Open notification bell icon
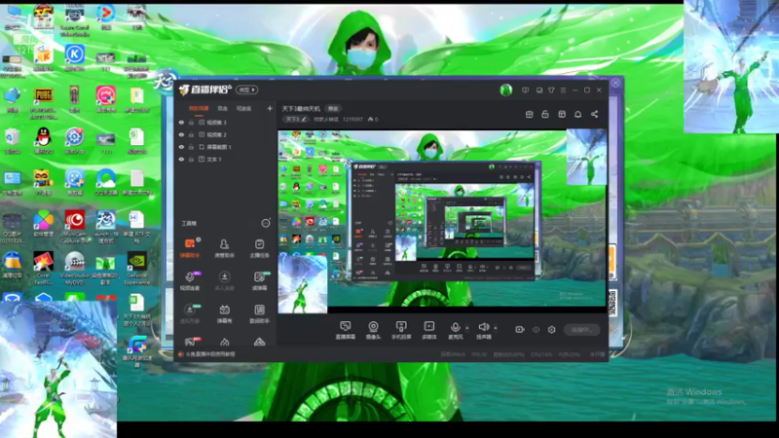The height and width of the screenshot is (438, 779). click(577, 114)
